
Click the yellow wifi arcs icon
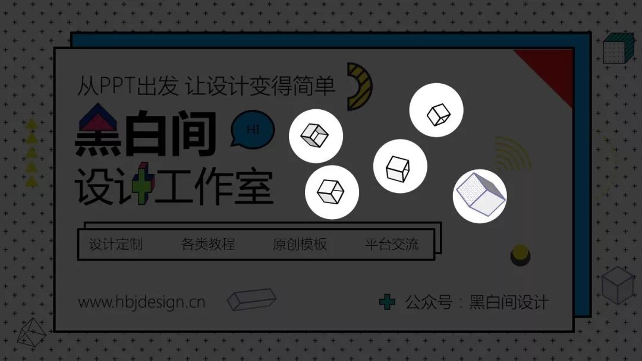click(x=512, y=154)
